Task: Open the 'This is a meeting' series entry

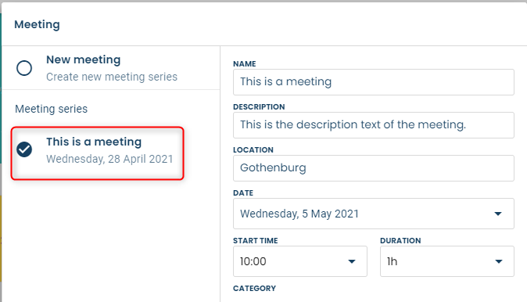Action: click(98, 153)
